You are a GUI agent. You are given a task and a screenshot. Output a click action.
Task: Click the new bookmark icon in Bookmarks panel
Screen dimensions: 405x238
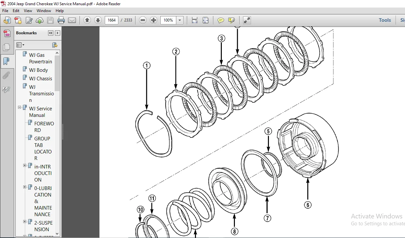[55, 45]
